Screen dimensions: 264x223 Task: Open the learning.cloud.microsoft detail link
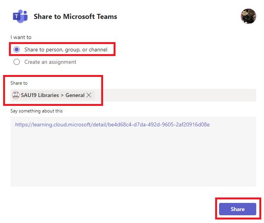[x=112, y=124]
